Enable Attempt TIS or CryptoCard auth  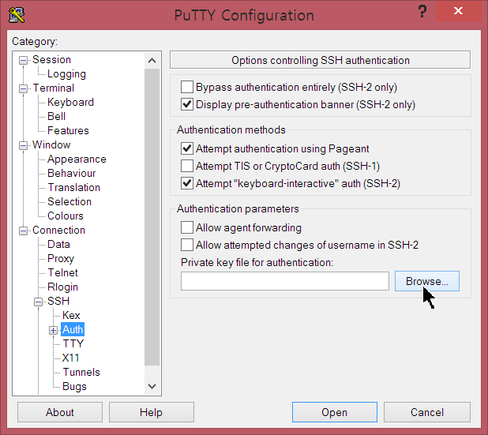187,166
